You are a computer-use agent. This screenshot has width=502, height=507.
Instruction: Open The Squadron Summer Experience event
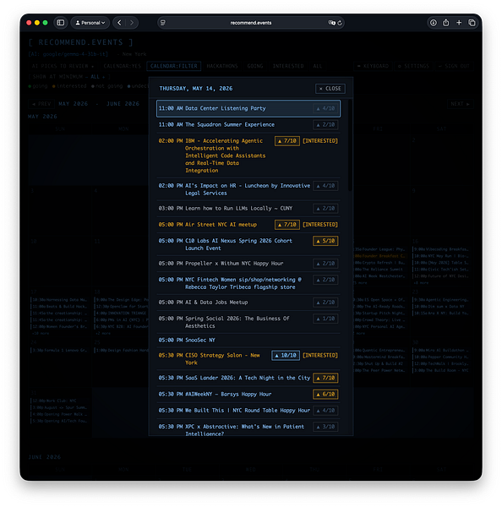(x=248, y=125)
